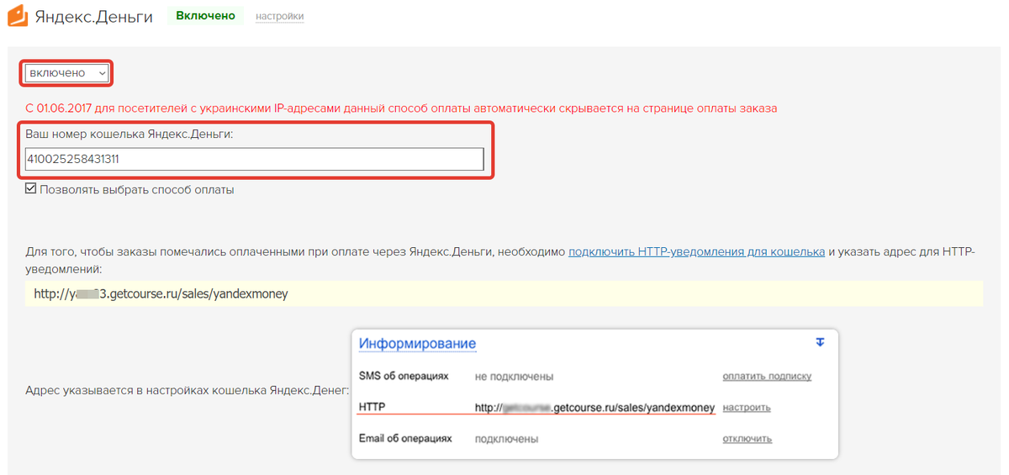
Task: Click the HTTP URL value in the Информирование panel
Action: click(x=594, y=408)
